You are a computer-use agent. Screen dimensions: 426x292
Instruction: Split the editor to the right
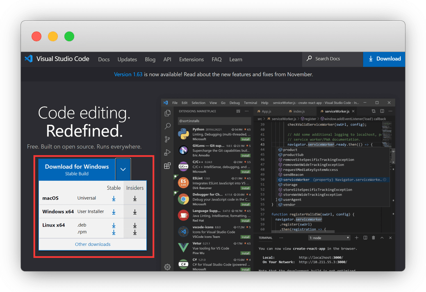[382, 111]
